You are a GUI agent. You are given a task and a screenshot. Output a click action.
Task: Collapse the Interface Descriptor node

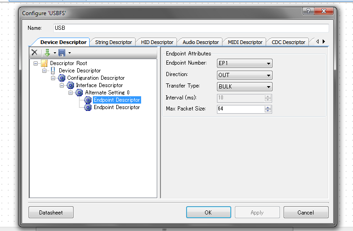pyautogui.click(x=62, y=86)
